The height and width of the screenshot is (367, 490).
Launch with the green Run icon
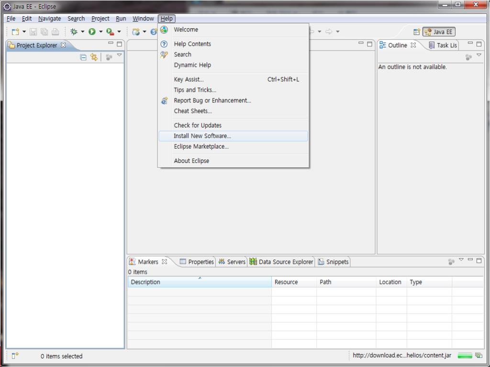point(92,32)
